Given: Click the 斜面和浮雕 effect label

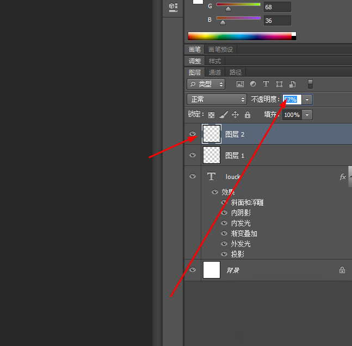Looking at the screenshot, I should pyautogui.click(x=247, y=202).
